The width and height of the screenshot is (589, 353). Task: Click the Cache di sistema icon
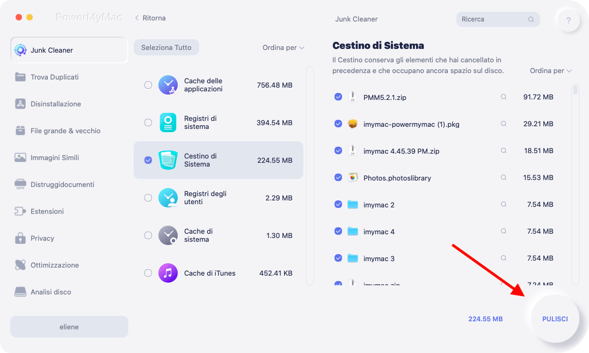coord(168,235)
